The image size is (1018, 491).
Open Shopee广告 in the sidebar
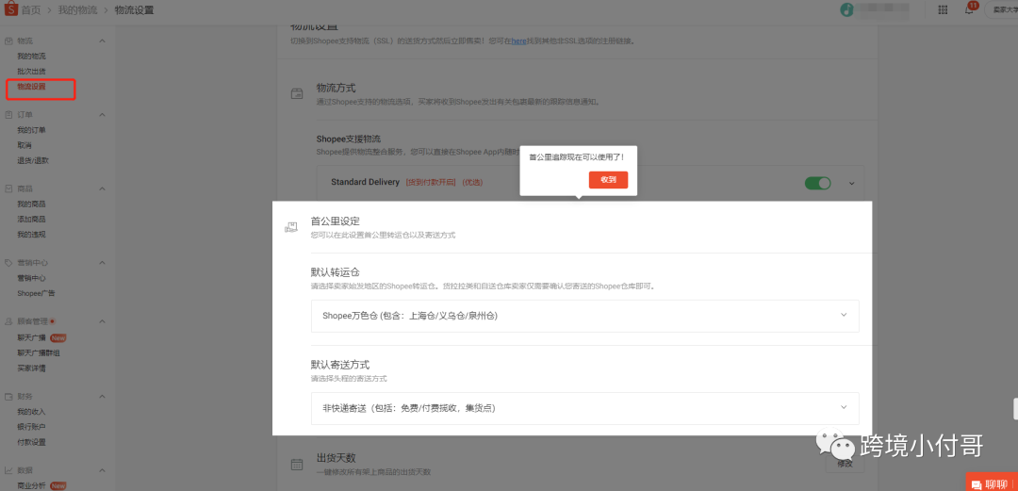[36, 293]
